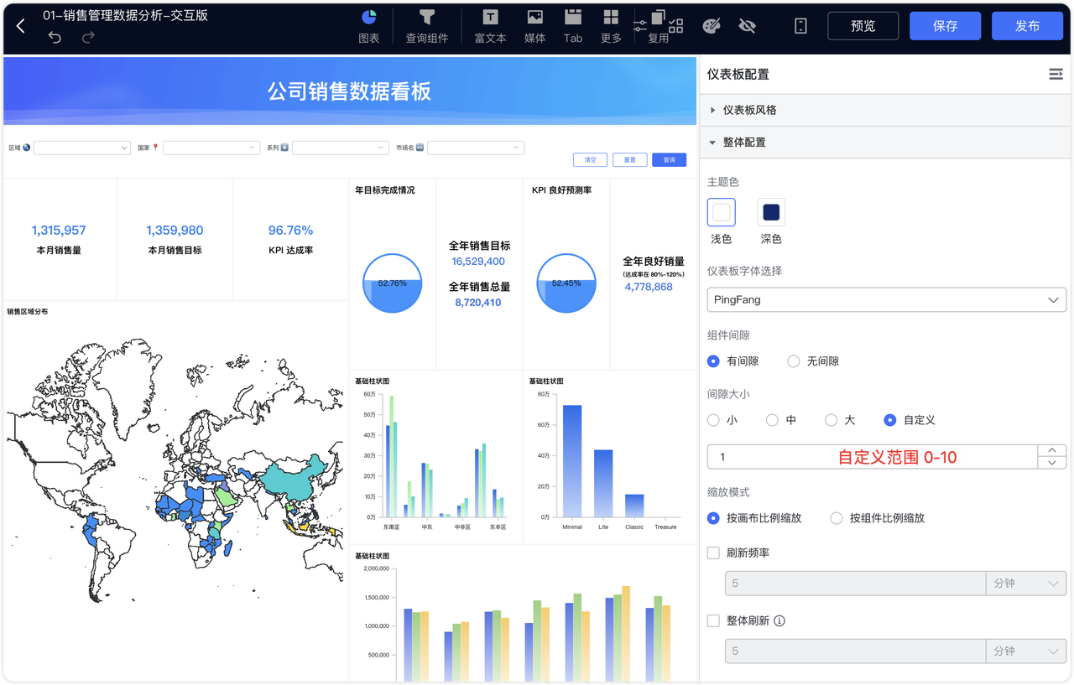
Task: Open the 图表 chart toolbar icon
Action: (369, 26)
